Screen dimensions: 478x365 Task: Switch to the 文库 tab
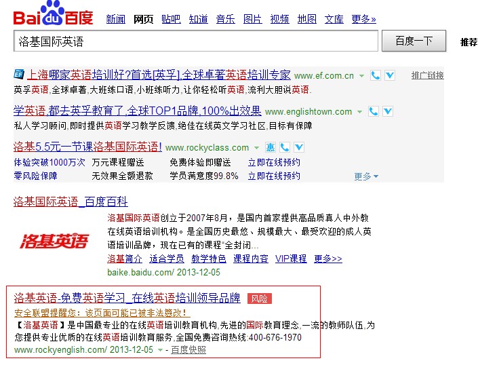334,19
